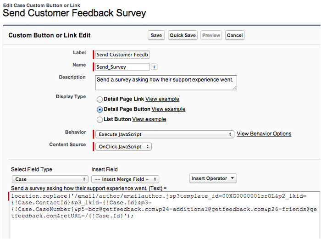
Task: Focus the Description text area
Action: (166, 83)
